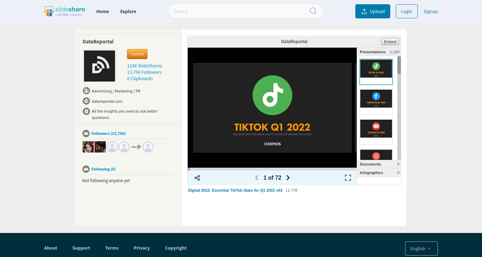Advance to next slide arrow

tap(288, 178)
